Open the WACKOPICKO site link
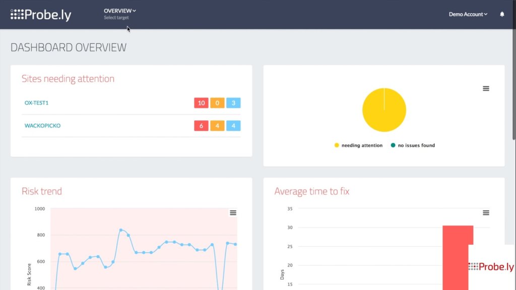 click(x=42, y=125)
